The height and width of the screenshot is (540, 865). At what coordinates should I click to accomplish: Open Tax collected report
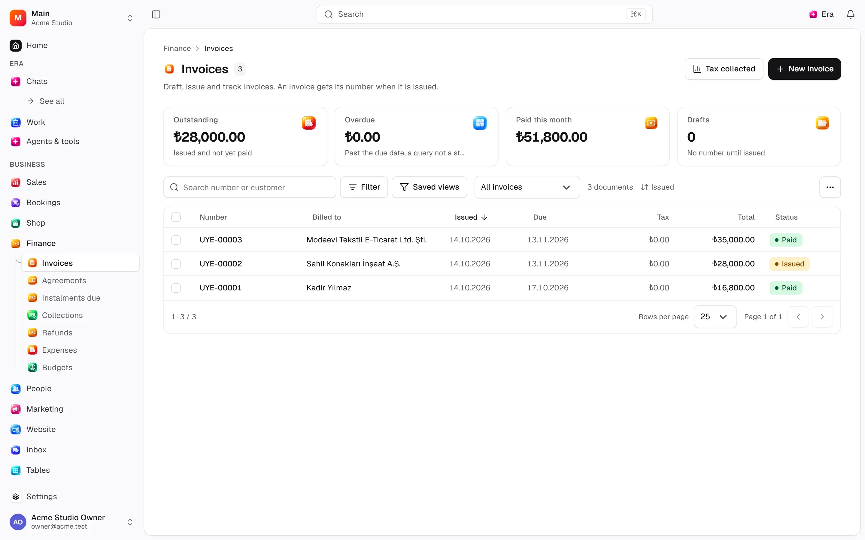point(724,69)
